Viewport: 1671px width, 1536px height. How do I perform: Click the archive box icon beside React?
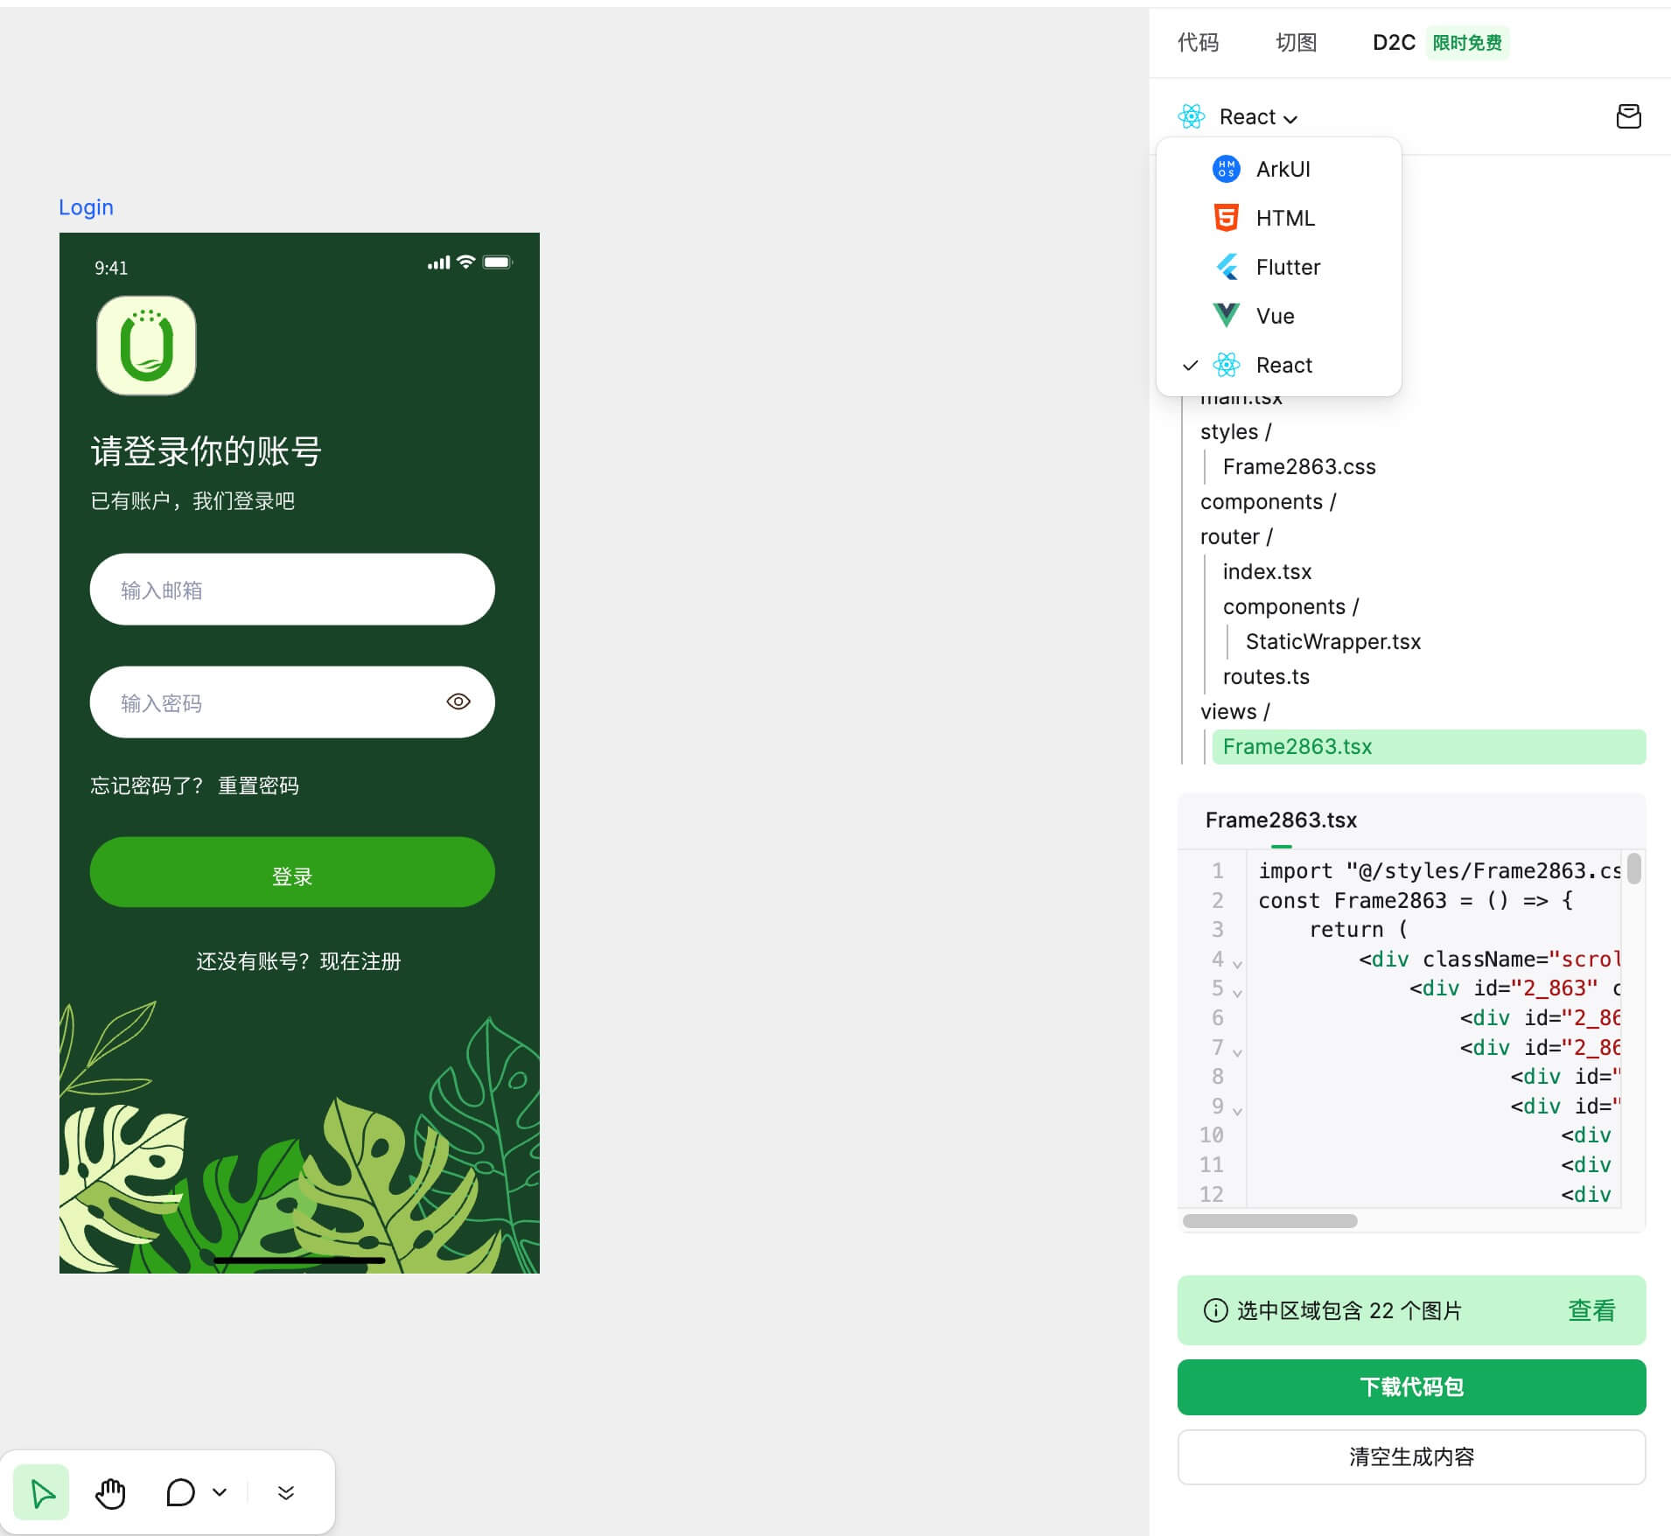pyautogui.click(x=1628, y=116)
